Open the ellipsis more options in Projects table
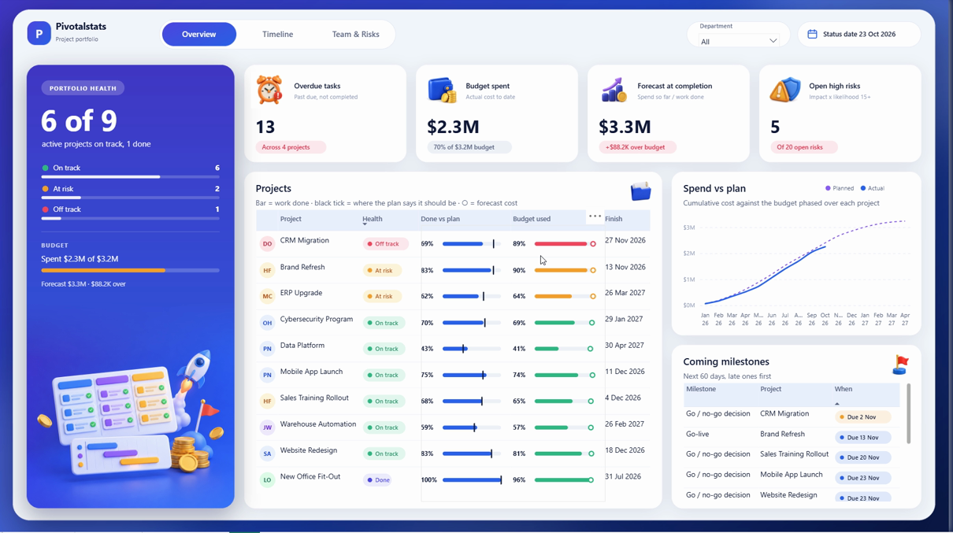The height and width of the screenshot is (533, 953). 595,216
